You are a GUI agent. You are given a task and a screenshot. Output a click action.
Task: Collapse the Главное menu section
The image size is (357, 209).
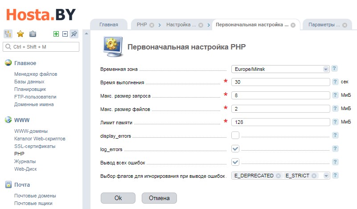[x=25, y=63]
